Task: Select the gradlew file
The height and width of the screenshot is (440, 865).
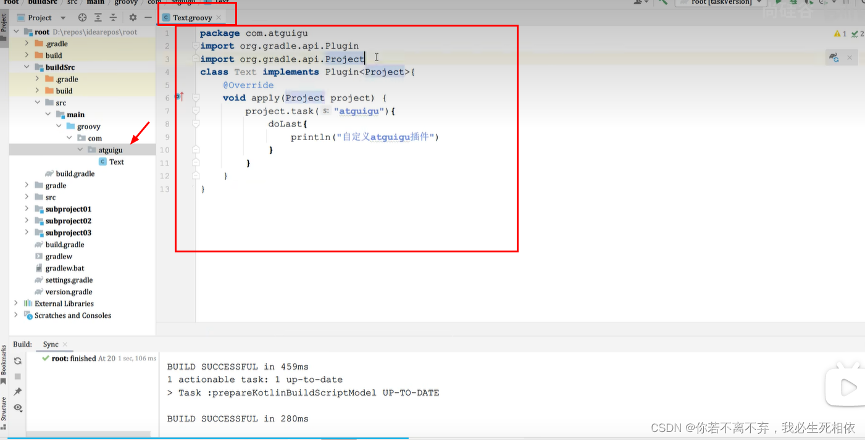Action: click(x=54, y=257)
